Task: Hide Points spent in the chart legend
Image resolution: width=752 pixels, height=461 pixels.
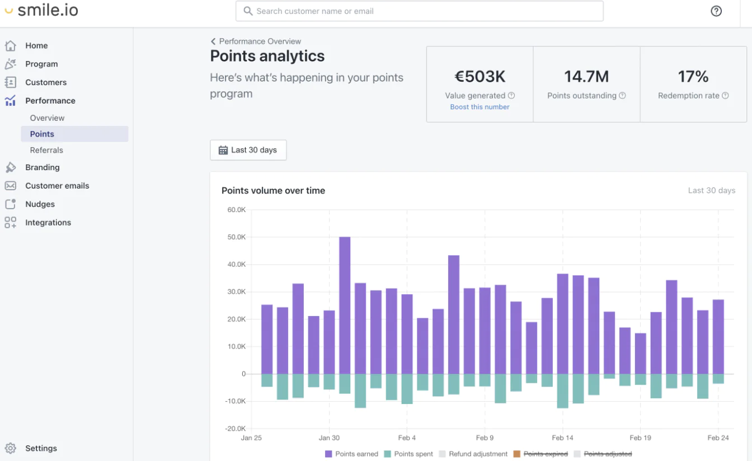Action: [413, 454]
